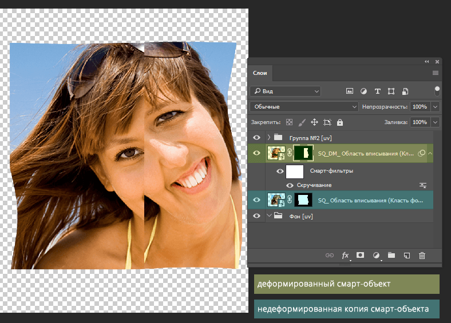The image size is (451, 323).
Task: Lock transparent pixels in the layer
Action: (x=290, y=122)
